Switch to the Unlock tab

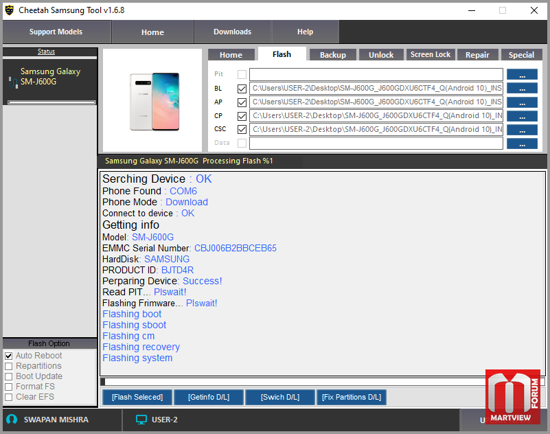(381, 55)
